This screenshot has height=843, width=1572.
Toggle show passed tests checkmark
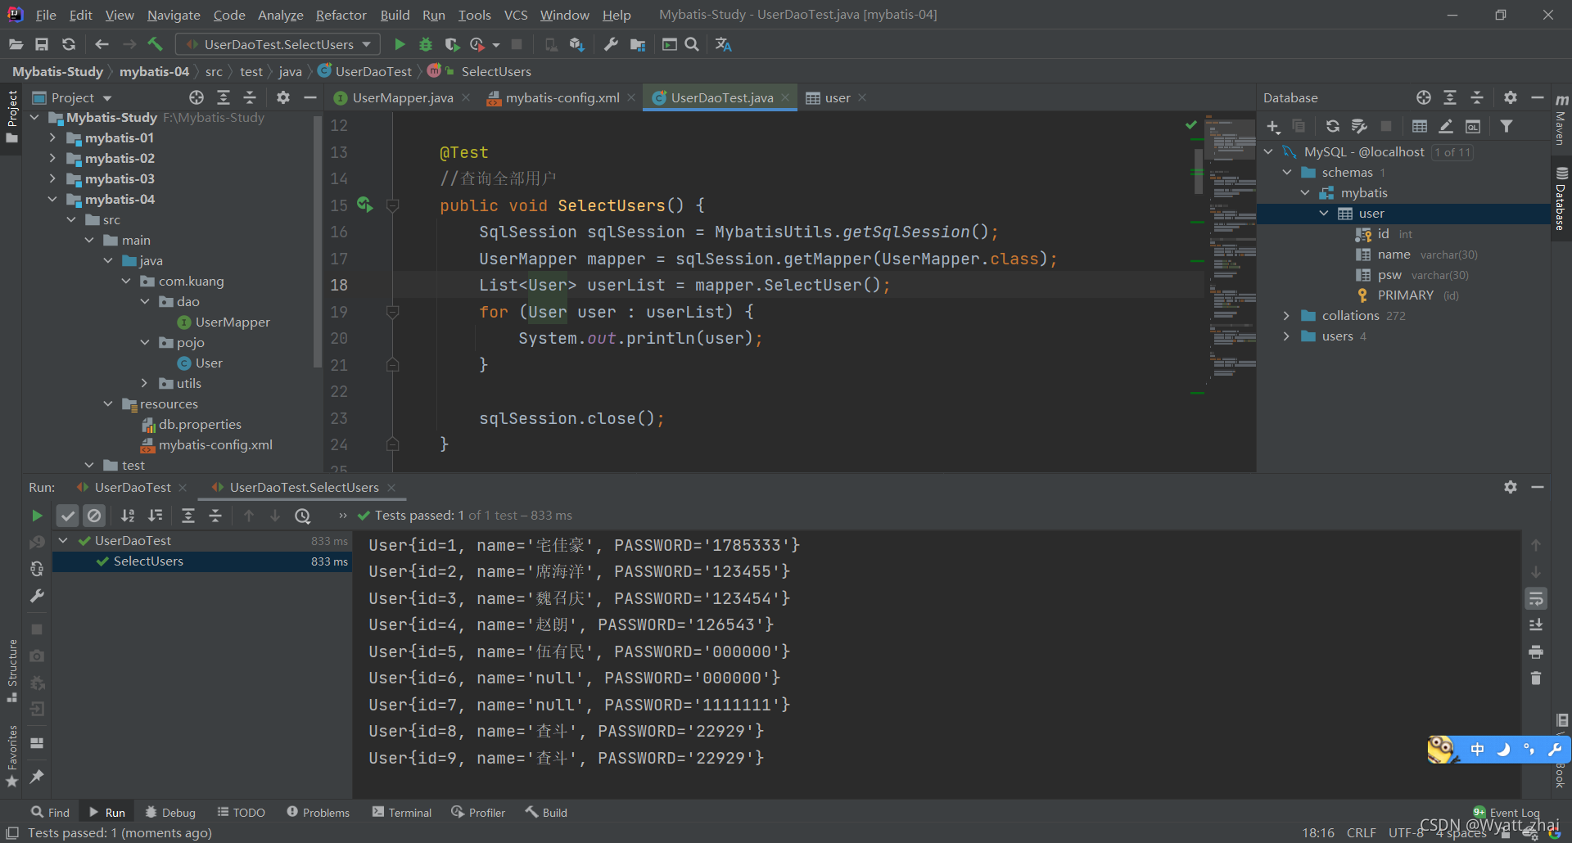68,516
